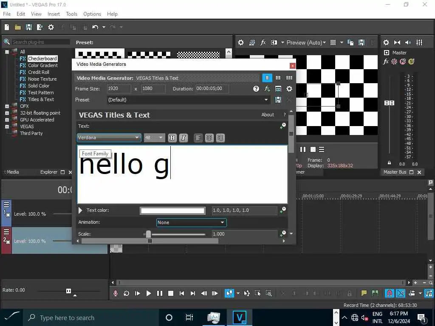Toggle bold text formatting
Image resolution: width=435 pixels, height=326 pixels.
pos(172,138)
